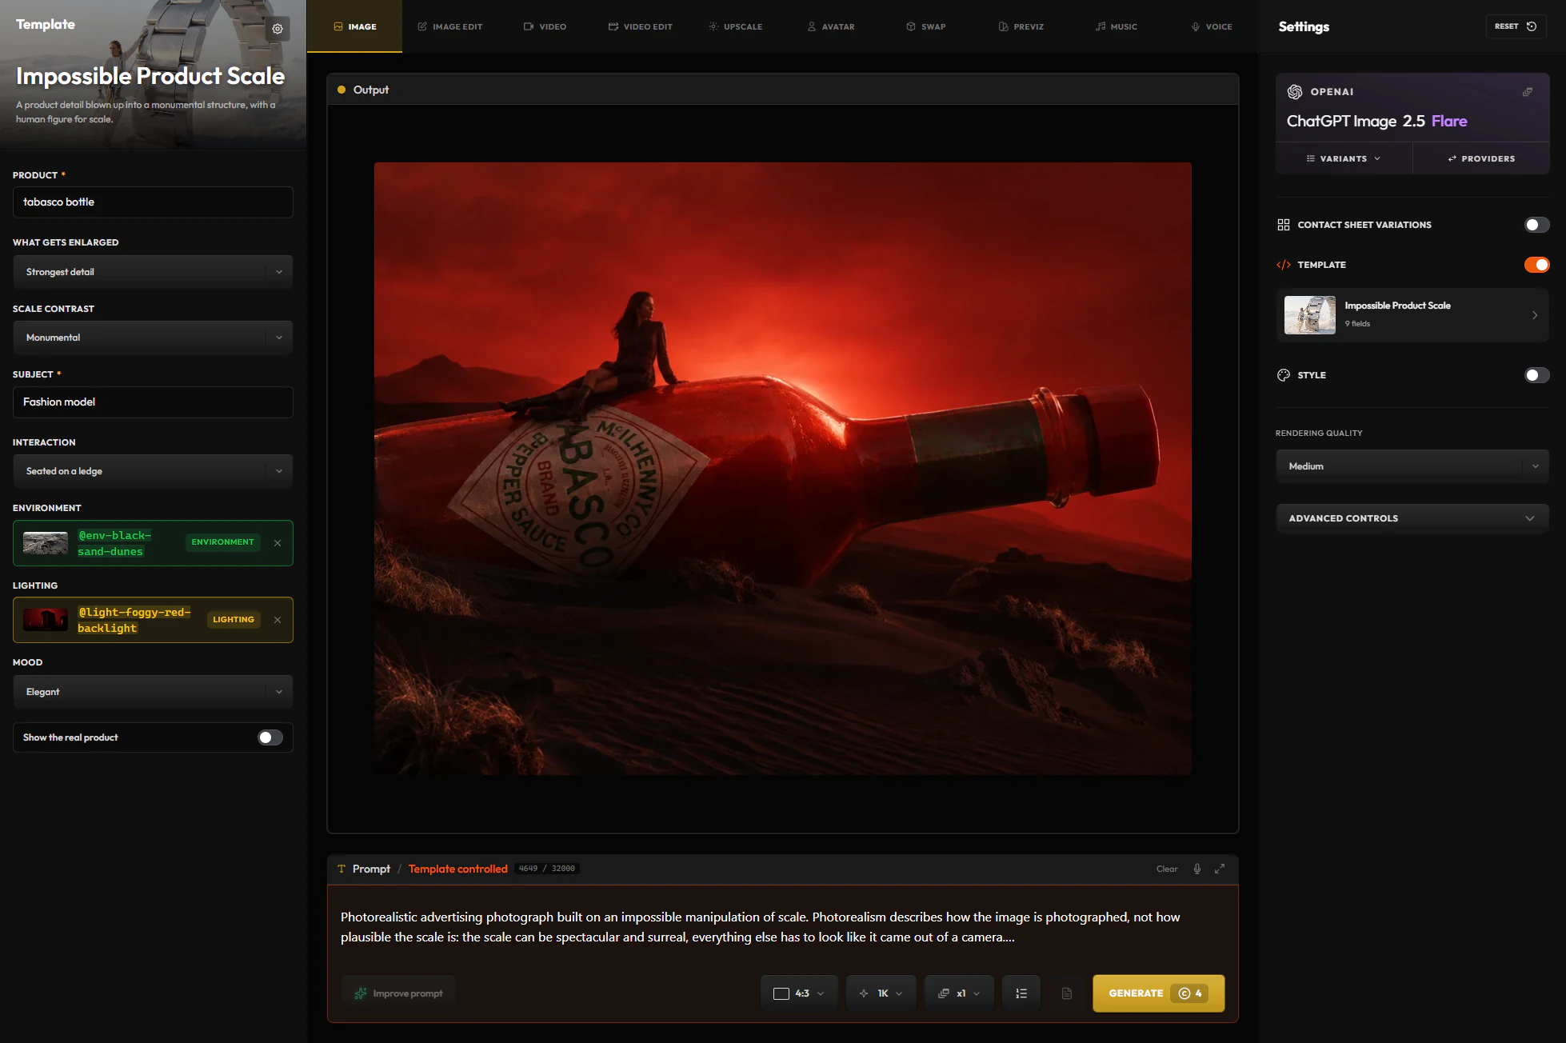Image resolution: width=1566 pixels, height=1043 pixels.
Task: Click the black sand dunes environment thumbnail
Action: point(46,543)
